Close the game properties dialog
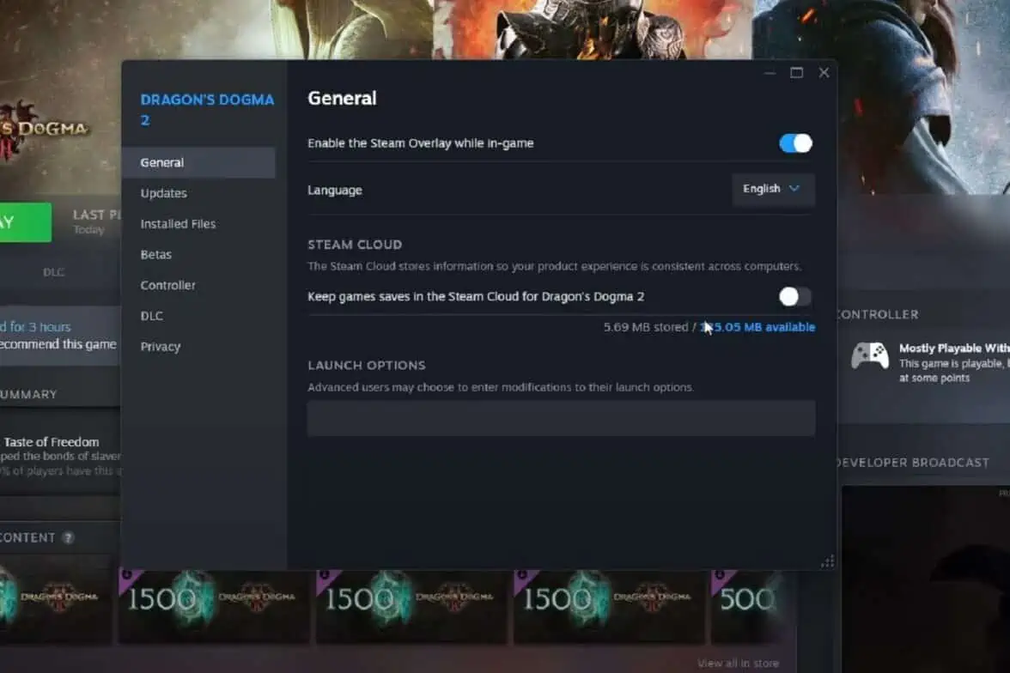 [x=824, y=73]
